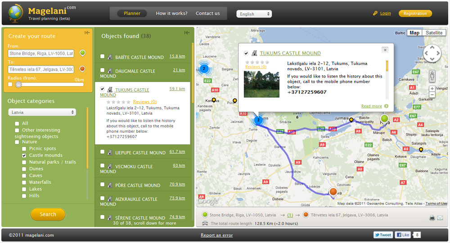Click the castle icon next to Liepupe Castle Mound
Screen dimensions: 450x243
coord(110,153)
